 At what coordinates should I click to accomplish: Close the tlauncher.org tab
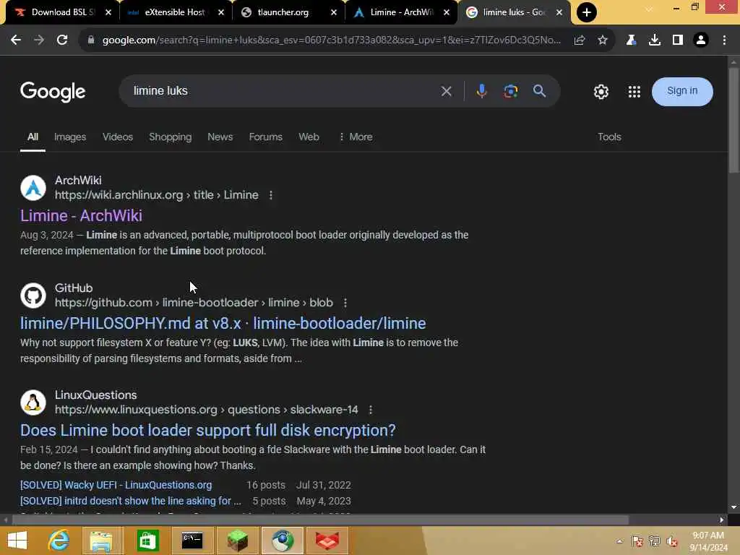[x=334, y=12]
